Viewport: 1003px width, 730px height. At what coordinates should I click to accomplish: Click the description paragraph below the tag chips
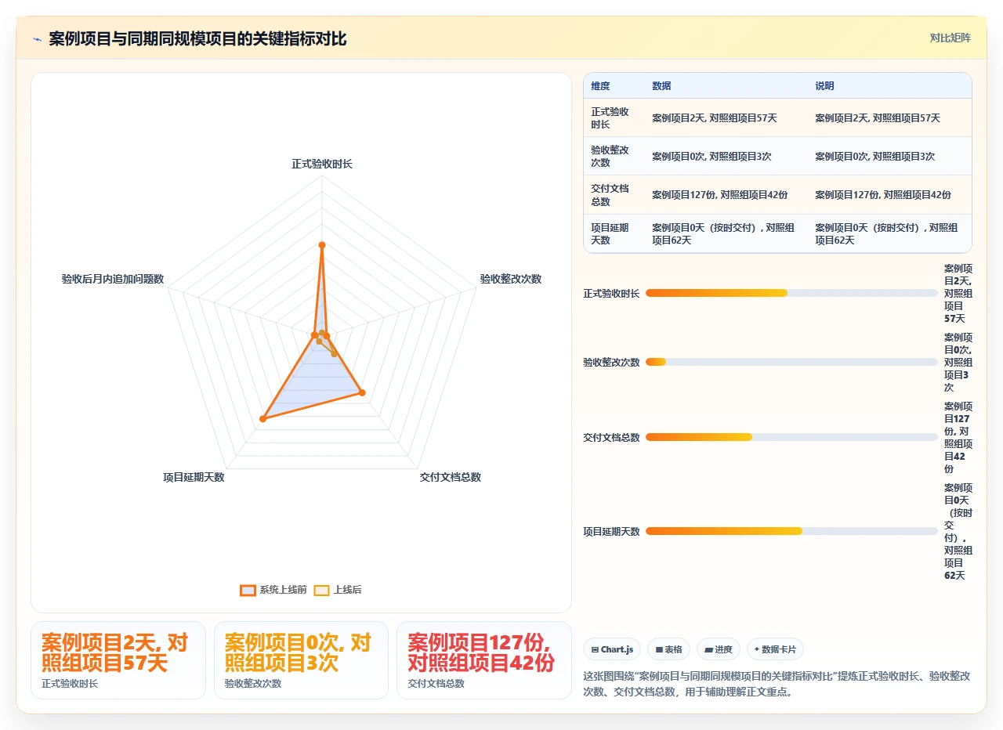(x=777, y=684)
